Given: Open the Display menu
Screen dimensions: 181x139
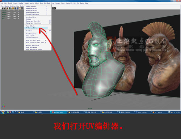Looking at the screenshot, I should [21, 3].
